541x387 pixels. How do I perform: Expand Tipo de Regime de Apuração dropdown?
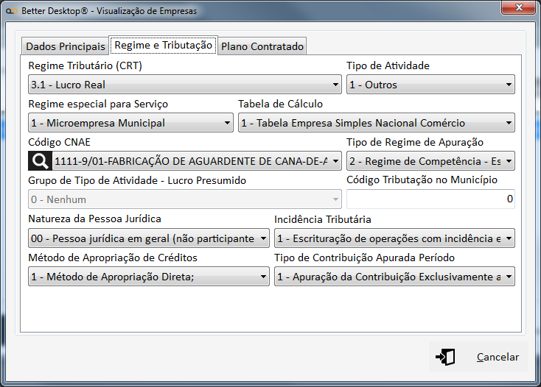click(x=430, y=160)
